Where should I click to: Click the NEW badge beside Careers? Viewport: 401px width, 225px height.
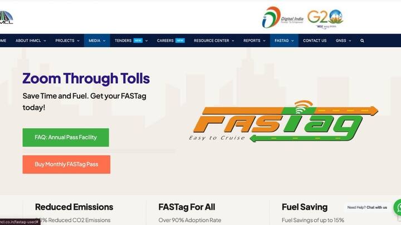point(180,41)
